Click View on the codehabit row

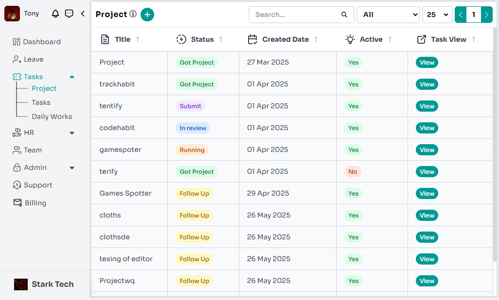427,128
